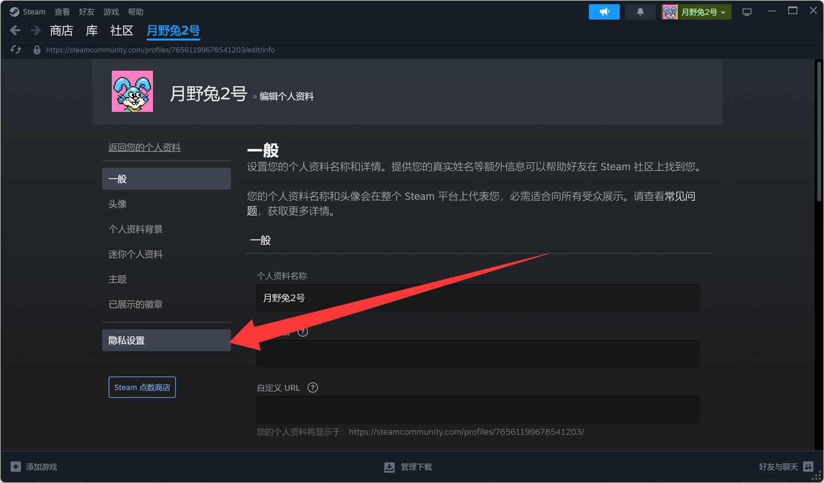Open the 好友 menu
The image size is (824, 483).
(87, 12)
